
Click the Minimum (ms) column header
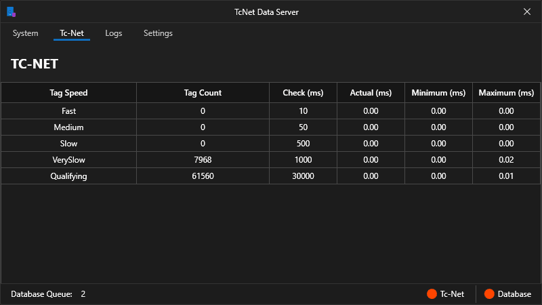[438, 93]
